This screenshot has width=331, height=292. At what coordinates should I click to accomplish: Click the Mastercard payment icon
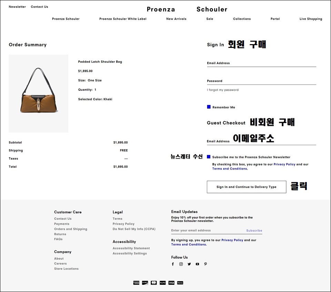(154, 283)
